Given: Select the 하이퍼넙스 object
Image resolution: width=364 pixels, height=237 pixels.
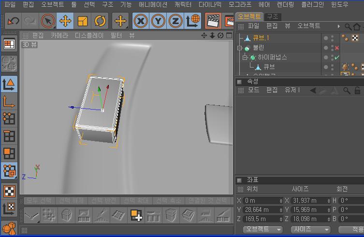Looking at the screenshot, I should tap(272, 57).
